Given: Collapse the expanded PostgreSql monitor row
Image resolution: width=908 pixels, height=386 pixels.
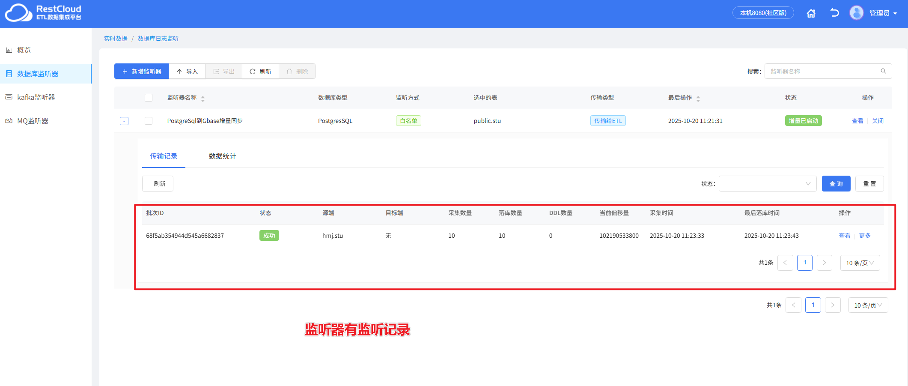Looking at the screenshot, I should 124,120.
